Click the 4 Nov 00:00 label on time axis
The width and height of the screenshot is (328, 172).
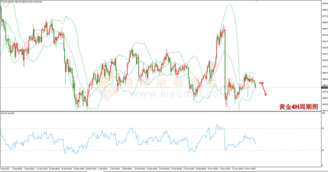tap(213, 168)
